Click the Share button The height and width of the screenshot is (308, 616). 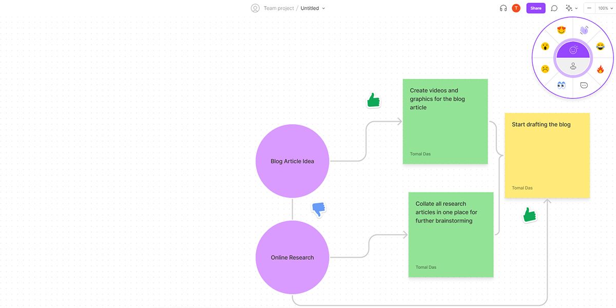point(536,8)
